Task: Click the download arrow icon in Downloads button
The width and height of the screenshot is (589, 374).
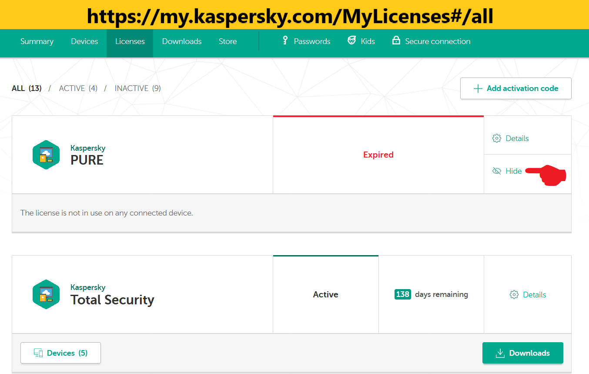Action: (x=500, y=353)
